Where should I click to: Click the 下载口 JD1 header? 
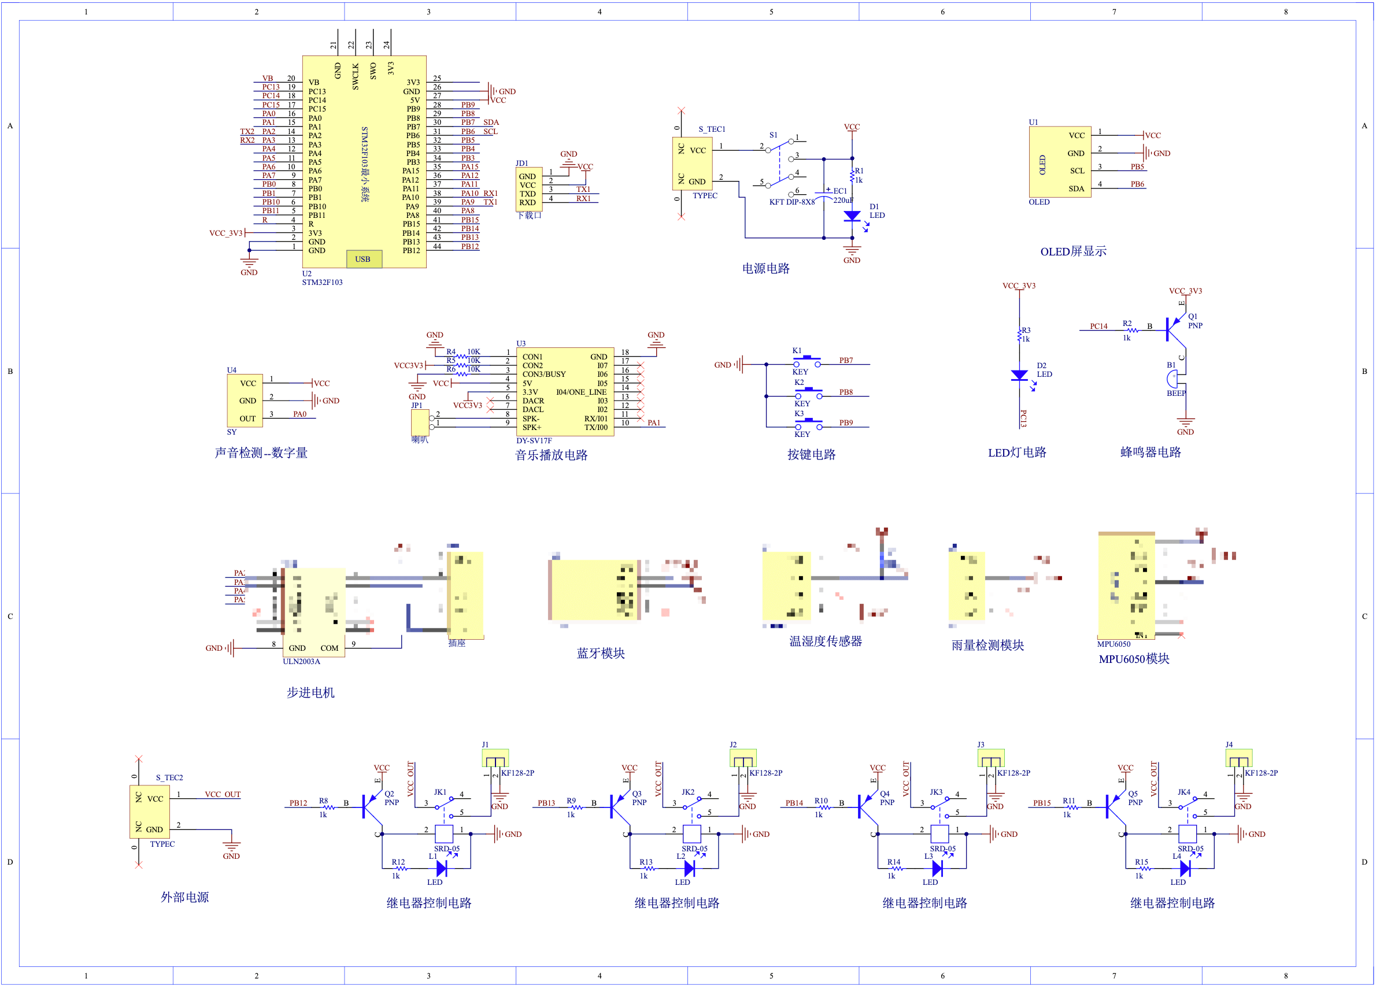point(528,191)
